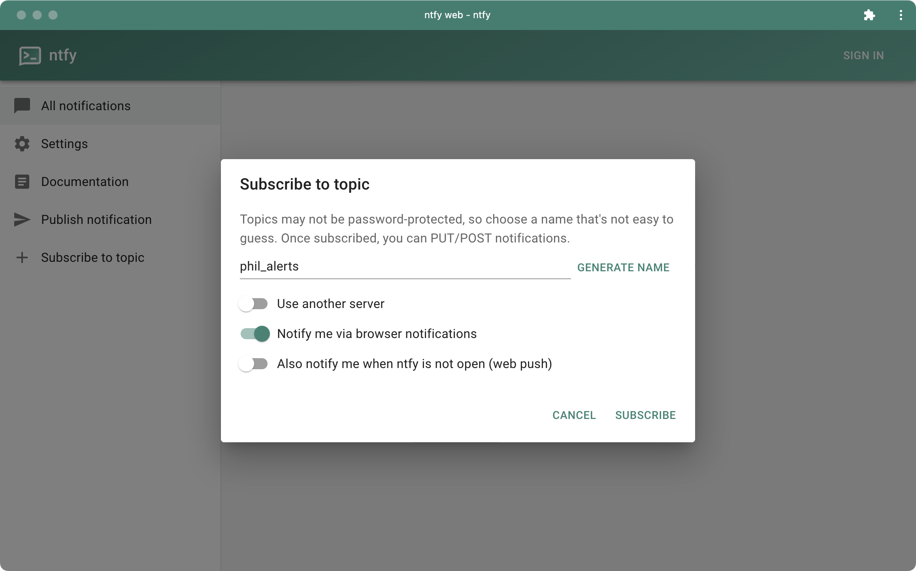Cancel the subscribe dialog
Viewport: 916px width, 571px height.
[574, 415]
